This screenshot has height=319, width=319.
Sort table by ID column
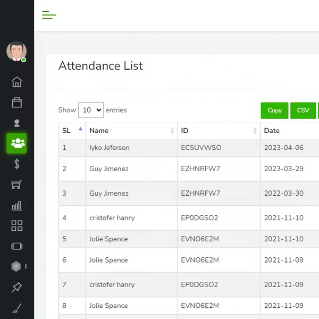tap(219, 130)
